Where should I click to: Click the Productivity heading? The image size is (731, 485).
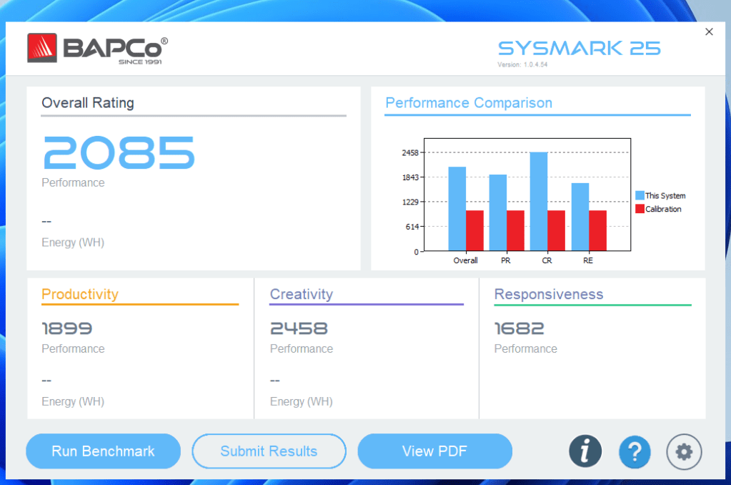tap(80, 294)
